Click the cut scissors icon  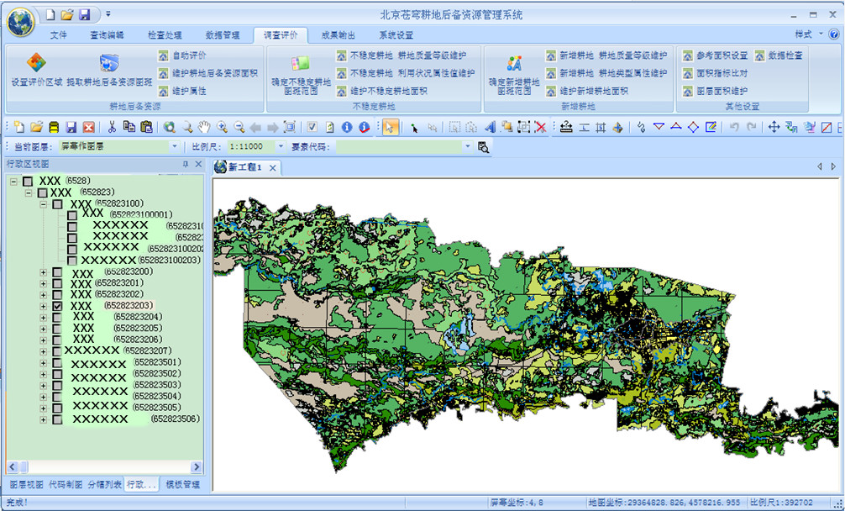(x=112, y=127)
